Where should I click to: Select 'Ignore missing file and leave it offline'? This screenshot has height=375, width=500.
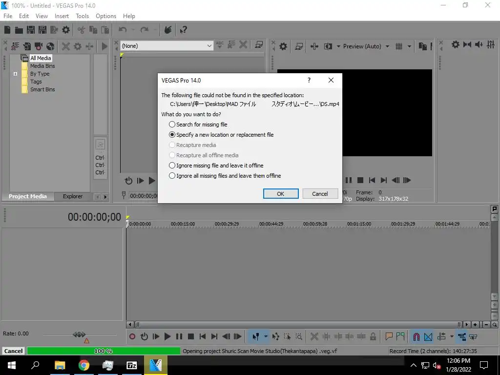pos(216,166)
